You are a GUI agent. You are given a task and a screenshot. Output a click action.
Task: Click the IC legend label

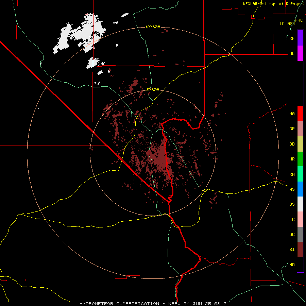(x=292, y=220)
